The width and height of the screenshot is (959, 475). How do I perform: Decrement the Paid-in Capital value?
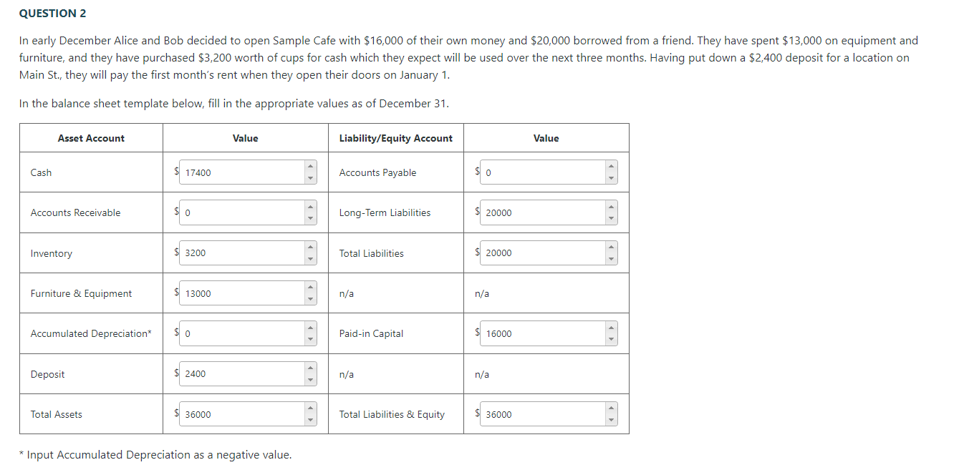[609, 338]
